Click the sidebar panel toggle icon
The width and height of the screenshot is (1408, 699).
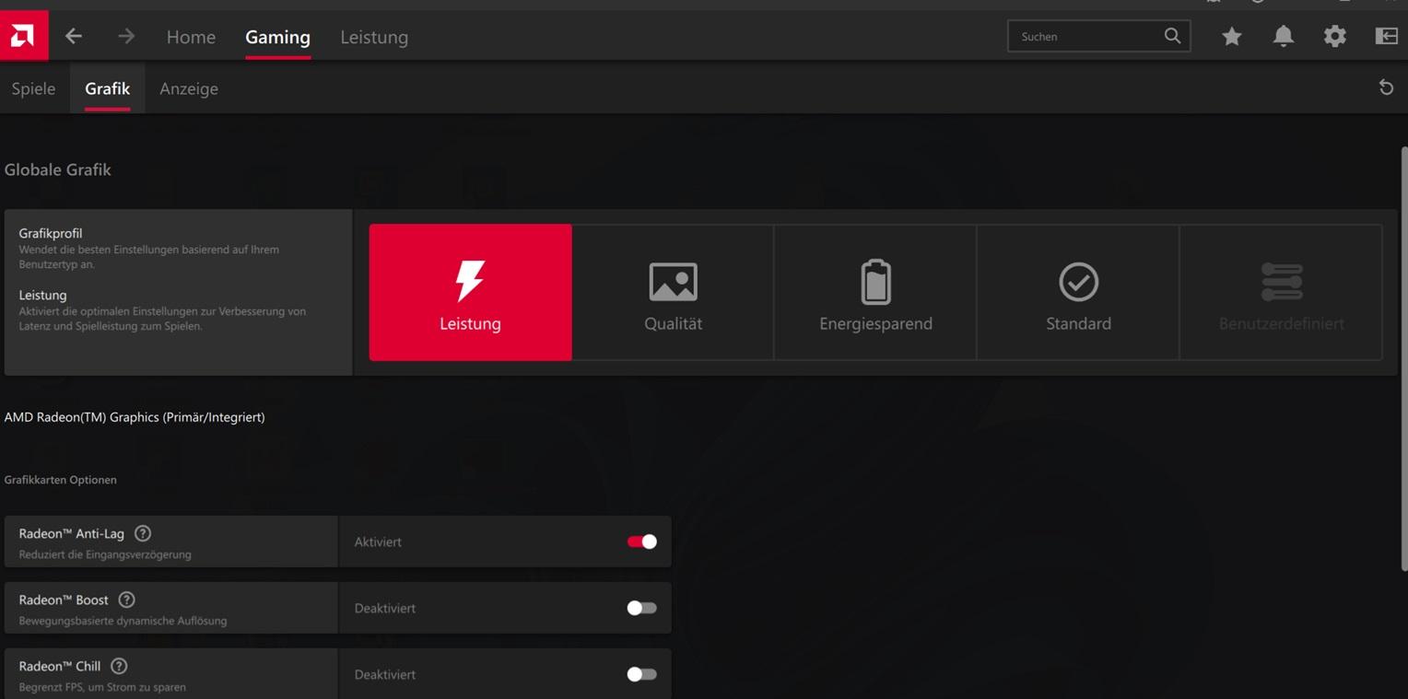pyautogui.click(x=1386, y=36)
